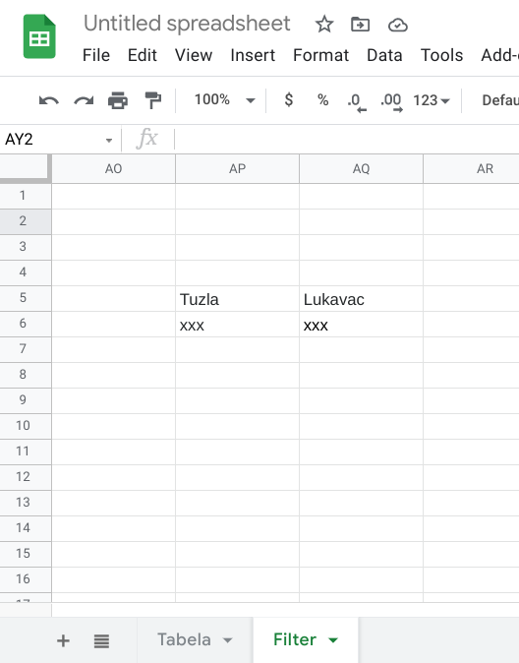Star the Untitled spreadsheet document

point(324,25)
